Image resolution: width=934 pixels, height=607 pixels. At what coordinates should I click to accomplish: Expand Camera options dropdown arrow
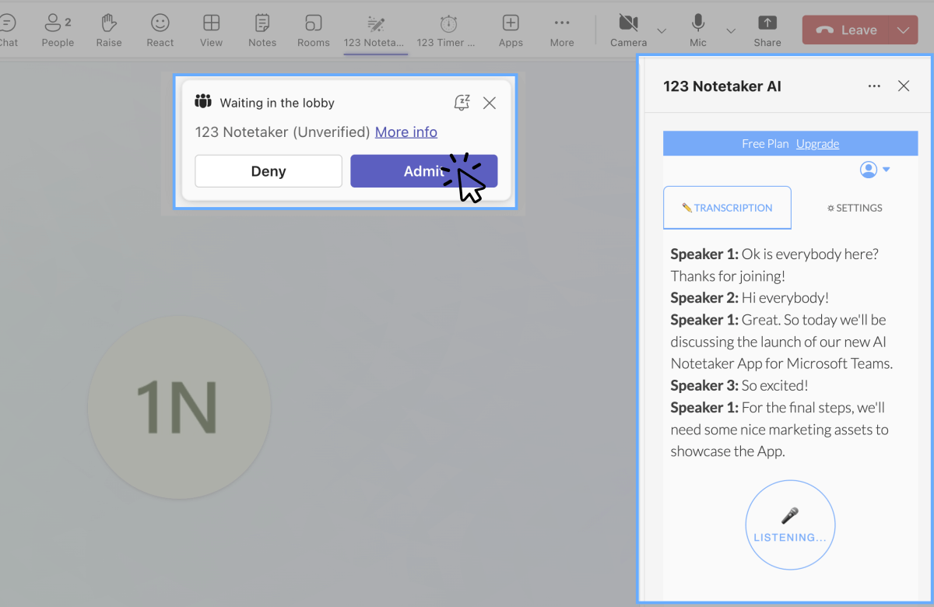point(662,30)
